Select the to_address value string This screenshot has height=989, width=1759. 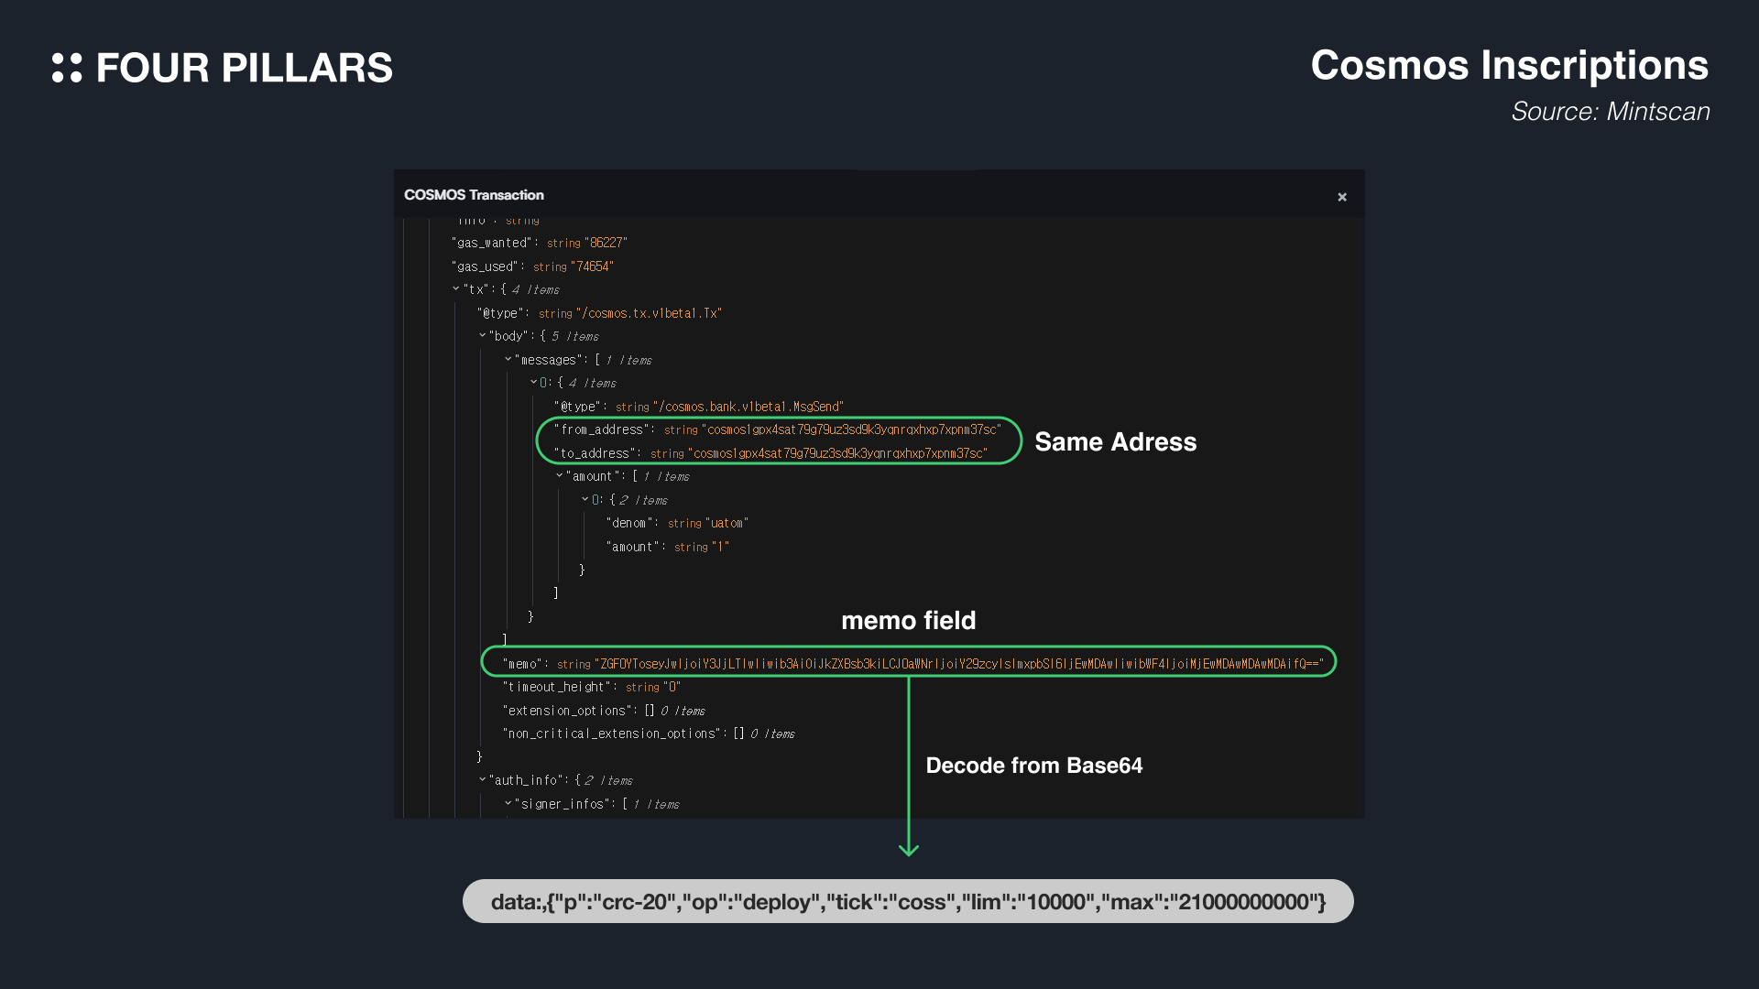coord(838,453)
